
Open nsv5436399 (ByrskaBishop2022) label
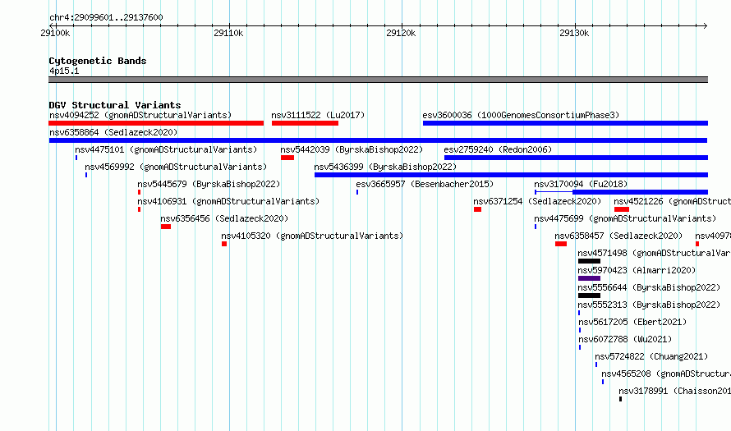coord(385,167)
